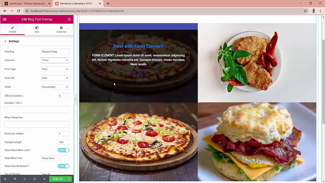Click the Exclude (Title) input field

click(37, 109)
